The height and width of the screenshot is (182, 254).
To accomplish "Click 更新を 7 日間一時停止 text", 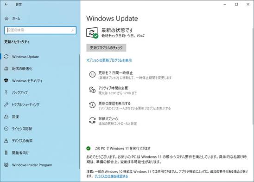I will click(x=115, y=73).
